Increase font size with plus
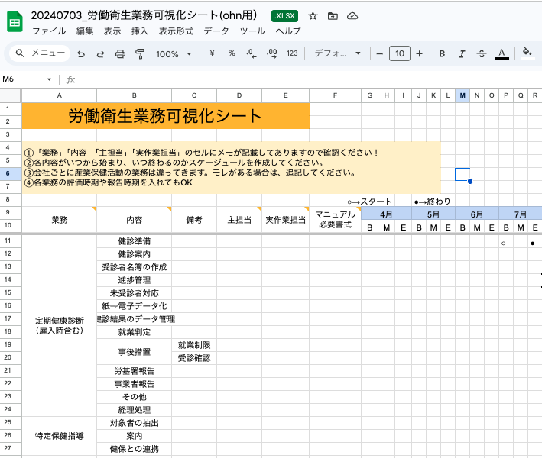This screenshot has width=542, height=458. (x=419, y=54)
